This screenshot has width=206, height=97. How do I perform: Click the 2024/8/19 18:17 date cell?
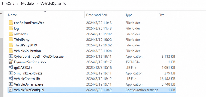(99, 62)
